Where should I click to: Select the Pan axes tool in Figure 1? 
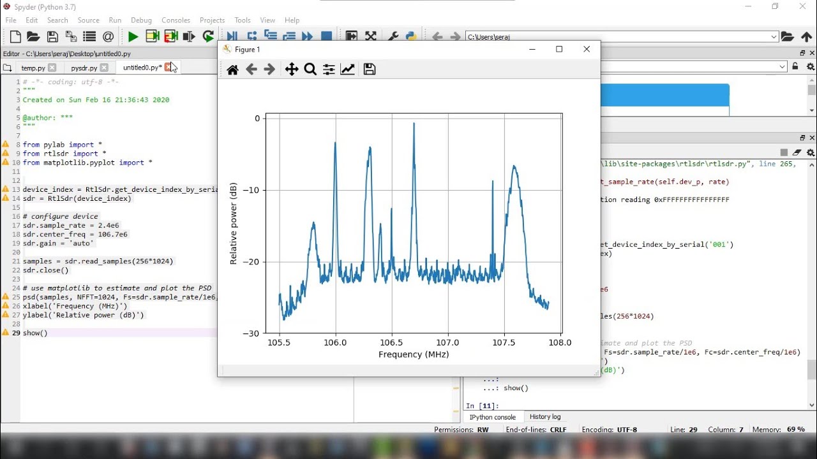pyautogui.click(x=291, y=69)
